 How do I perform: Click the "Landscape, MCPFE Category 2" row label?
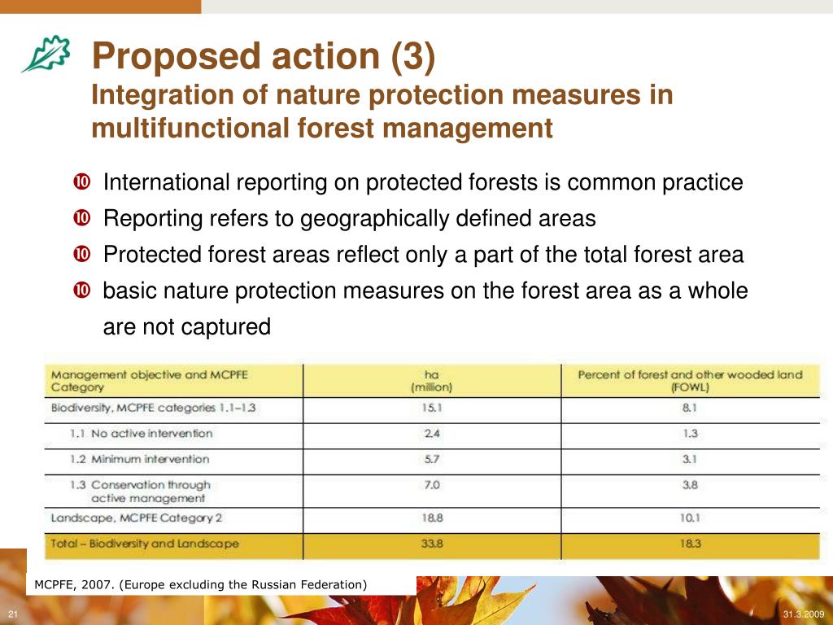137,518
